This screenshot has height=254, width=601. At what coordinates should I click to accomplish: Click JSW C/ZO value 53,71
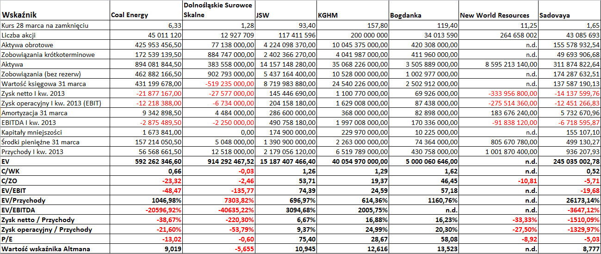[x=307, y=181]
